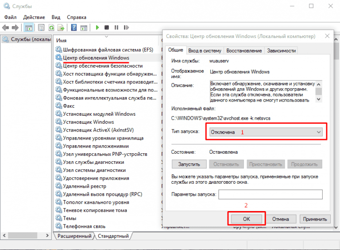Click the Pause service toolbar icon

116,27
